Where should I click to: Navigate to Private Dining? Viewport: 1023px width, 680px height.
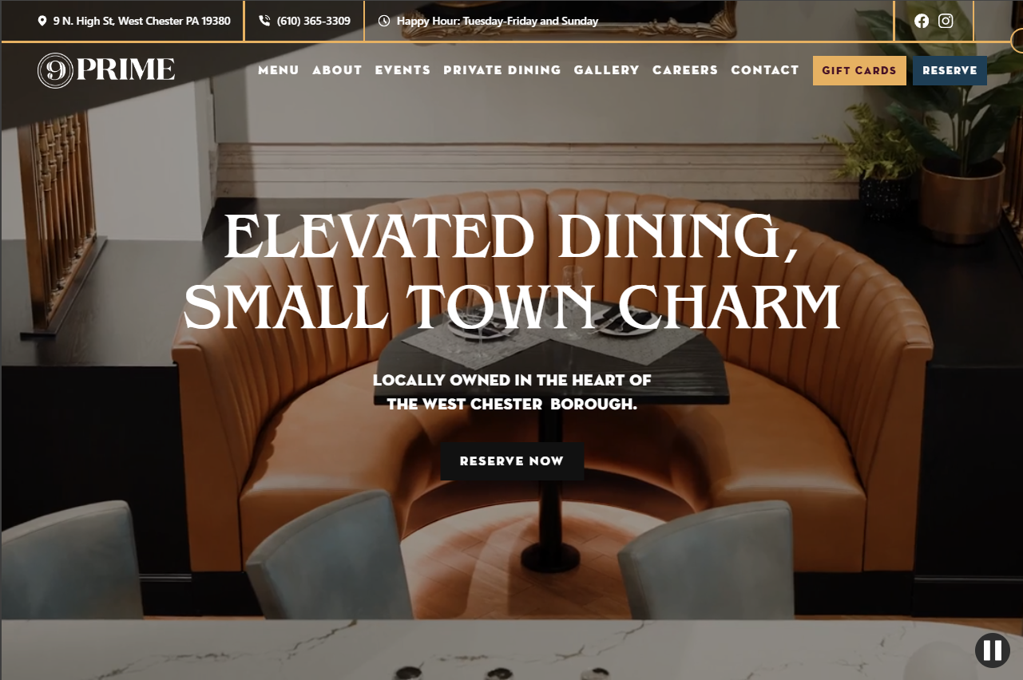click(x=502, y=70)
